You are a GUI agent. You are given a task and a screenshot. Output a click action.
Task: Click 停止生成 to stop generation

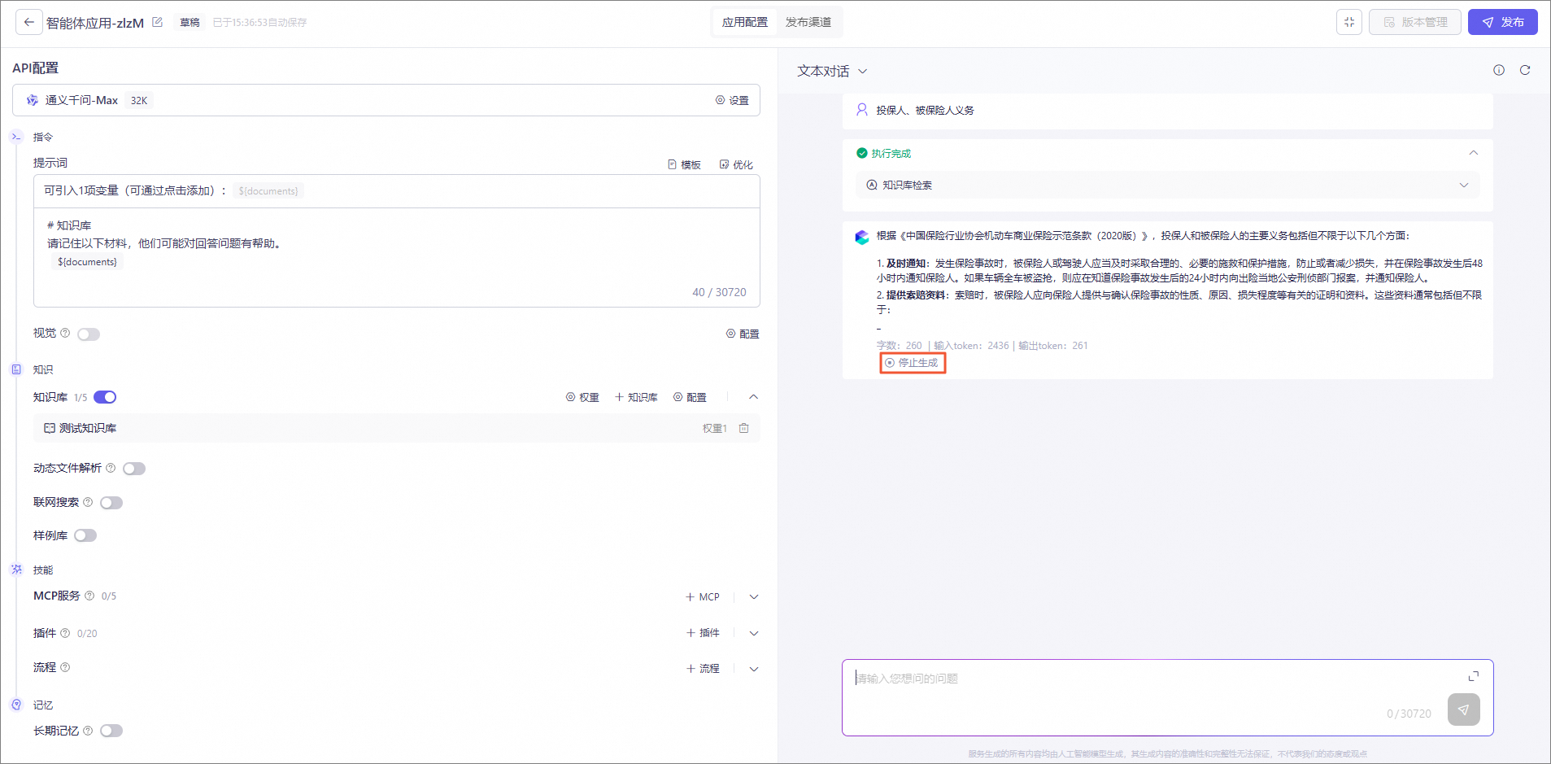(912, 363)
